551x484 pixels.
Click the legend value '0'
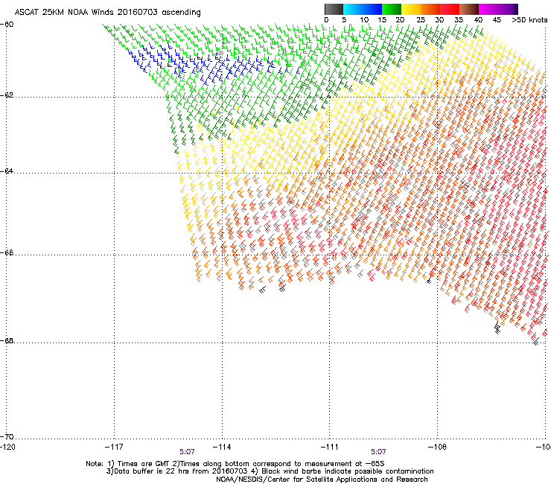coord(326,20)
